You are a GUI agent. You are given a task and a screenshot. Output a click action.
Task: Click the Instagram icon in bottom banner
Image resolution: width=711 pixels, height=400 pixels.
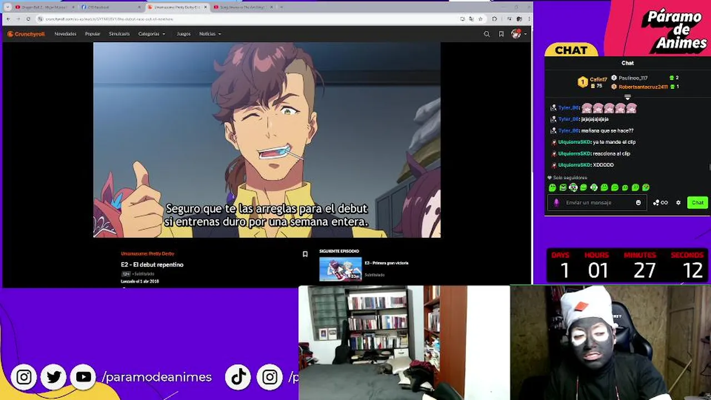pos(24,377)
